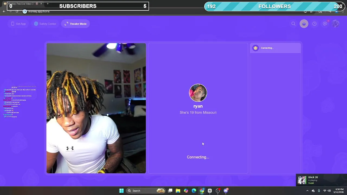
Task: Expand the hidden system tray icons
Action: pyautogui.click(x=307, y=191)
